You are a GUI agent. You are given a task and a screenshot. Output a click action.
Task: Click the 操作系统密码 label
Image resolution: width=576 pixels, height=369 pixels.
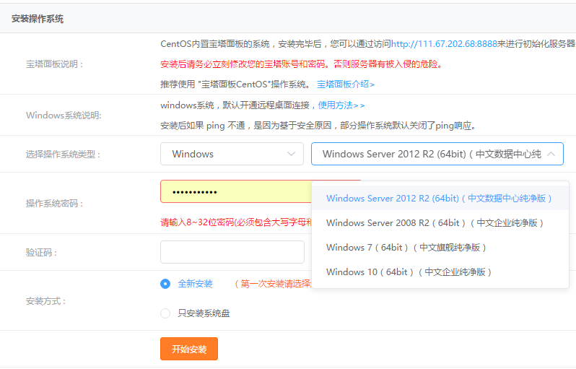(x=55, y=204)
